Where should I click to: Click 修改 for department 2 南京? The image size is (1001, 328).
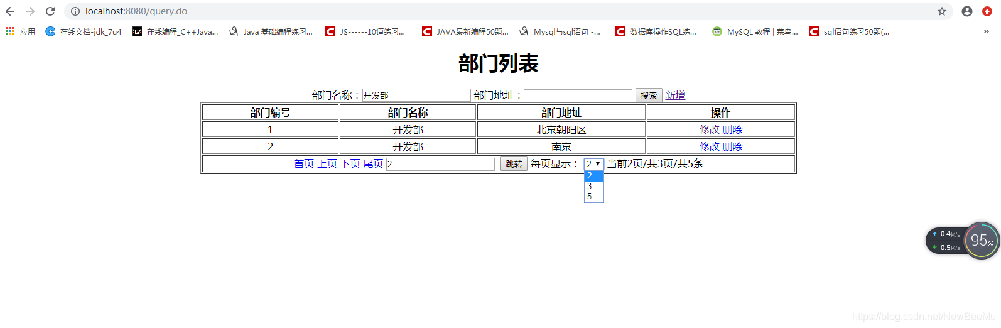[710, 146]
